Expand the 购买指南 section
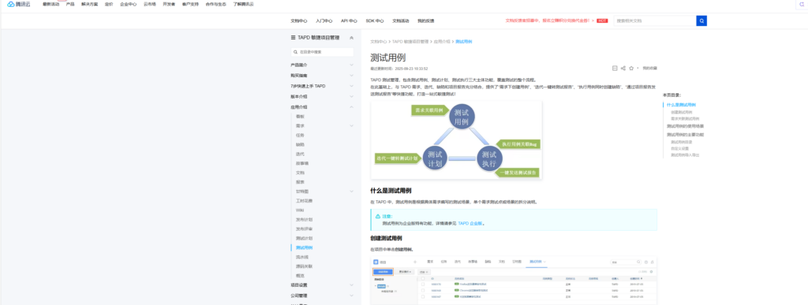This screenshot has width=808, height=305. pyautogui.click(x=351, y=76)
